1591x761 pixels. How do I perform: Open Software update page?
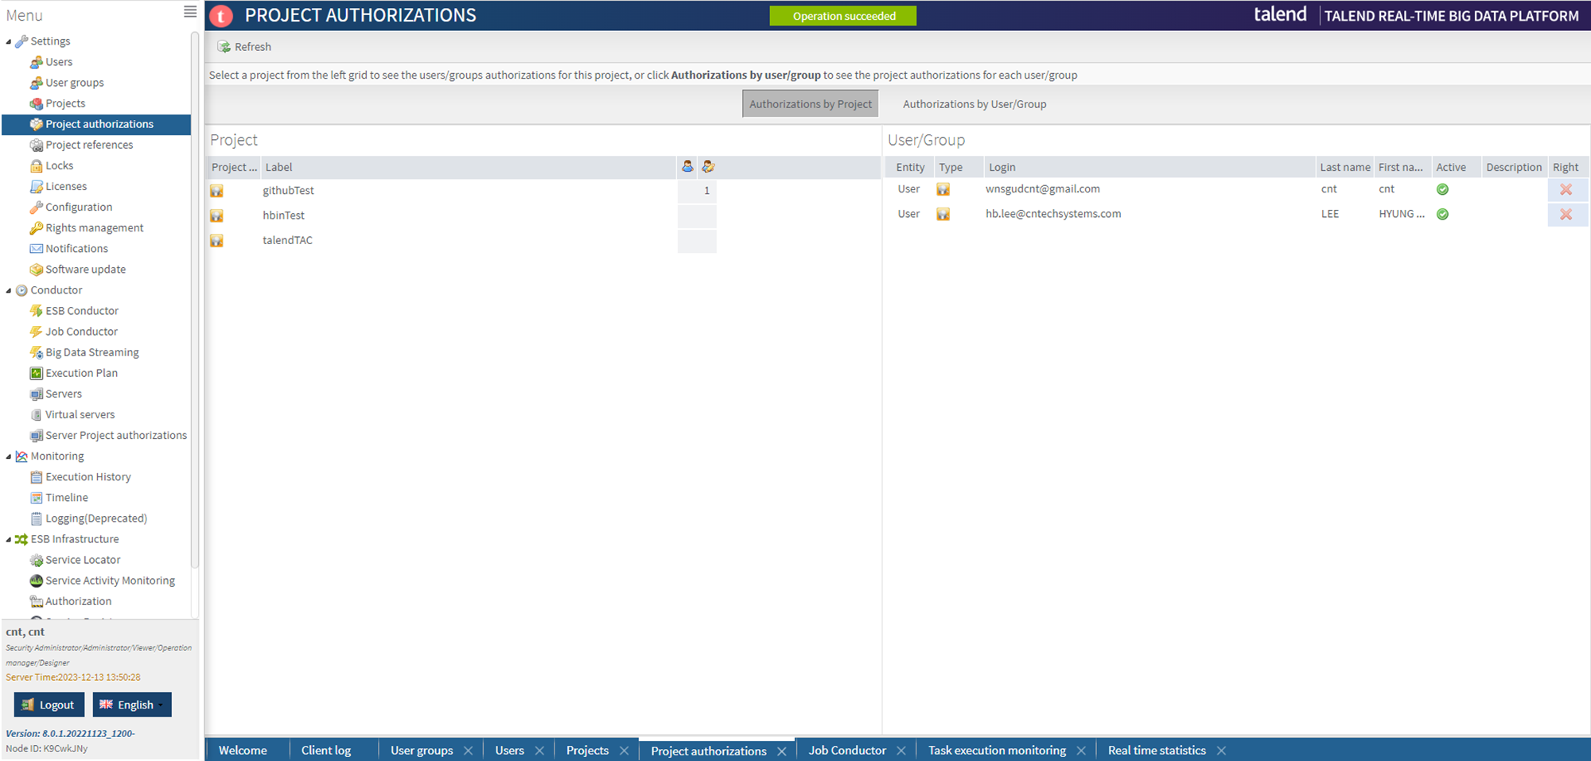(85, 269)
